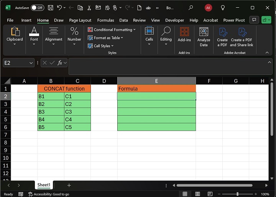Add a new sheet with plus icon

point(69,185)
